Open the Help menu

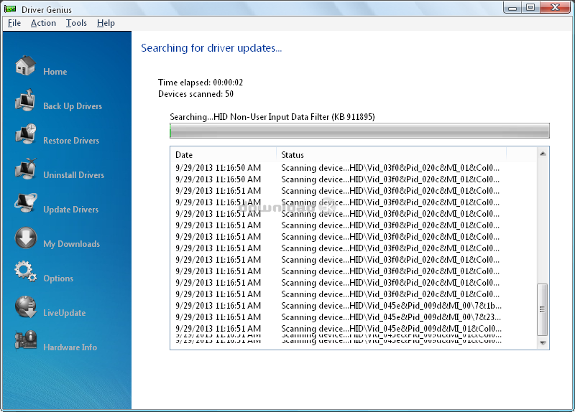pyautogui.click(x=106, y=23)
